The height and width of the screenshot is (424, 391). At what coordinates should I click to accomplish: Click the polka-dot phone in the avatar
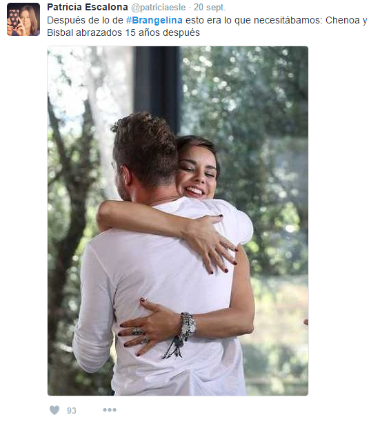point(14,20)
